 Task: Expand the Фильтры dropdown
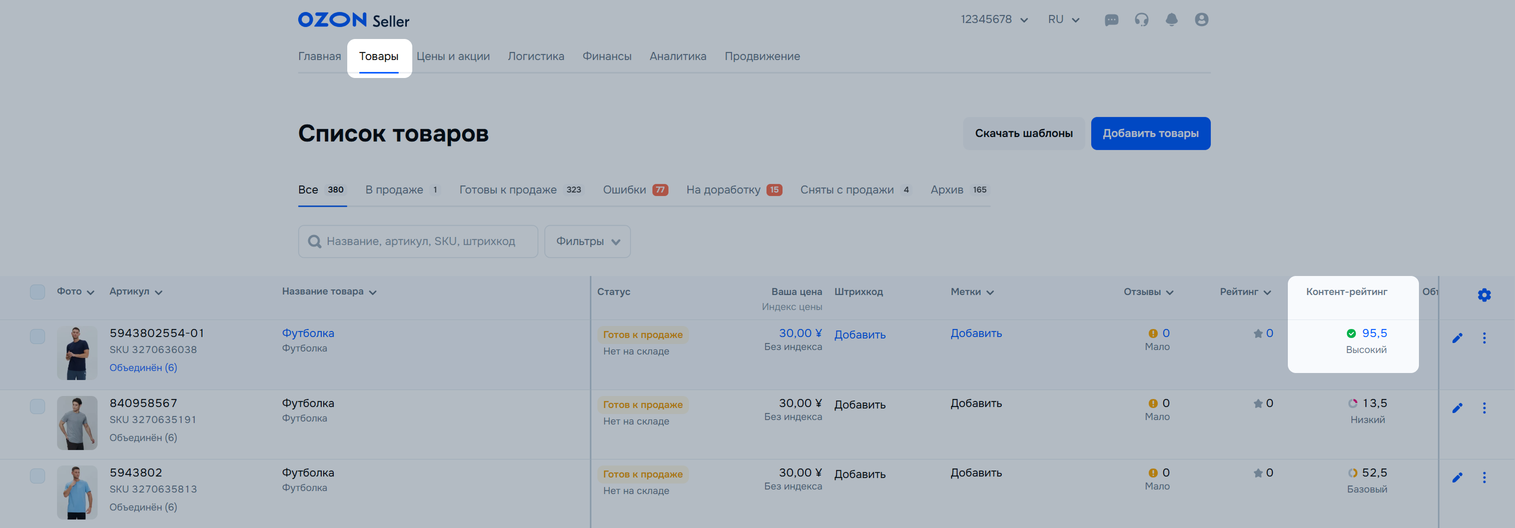587,241
